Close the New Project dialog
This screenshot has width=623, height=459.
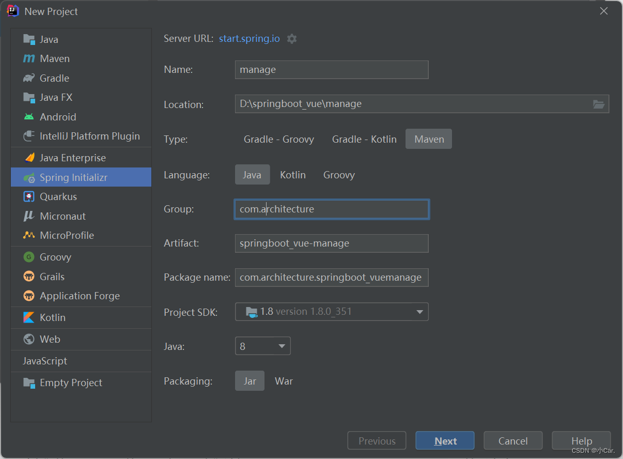pos(603,11)
